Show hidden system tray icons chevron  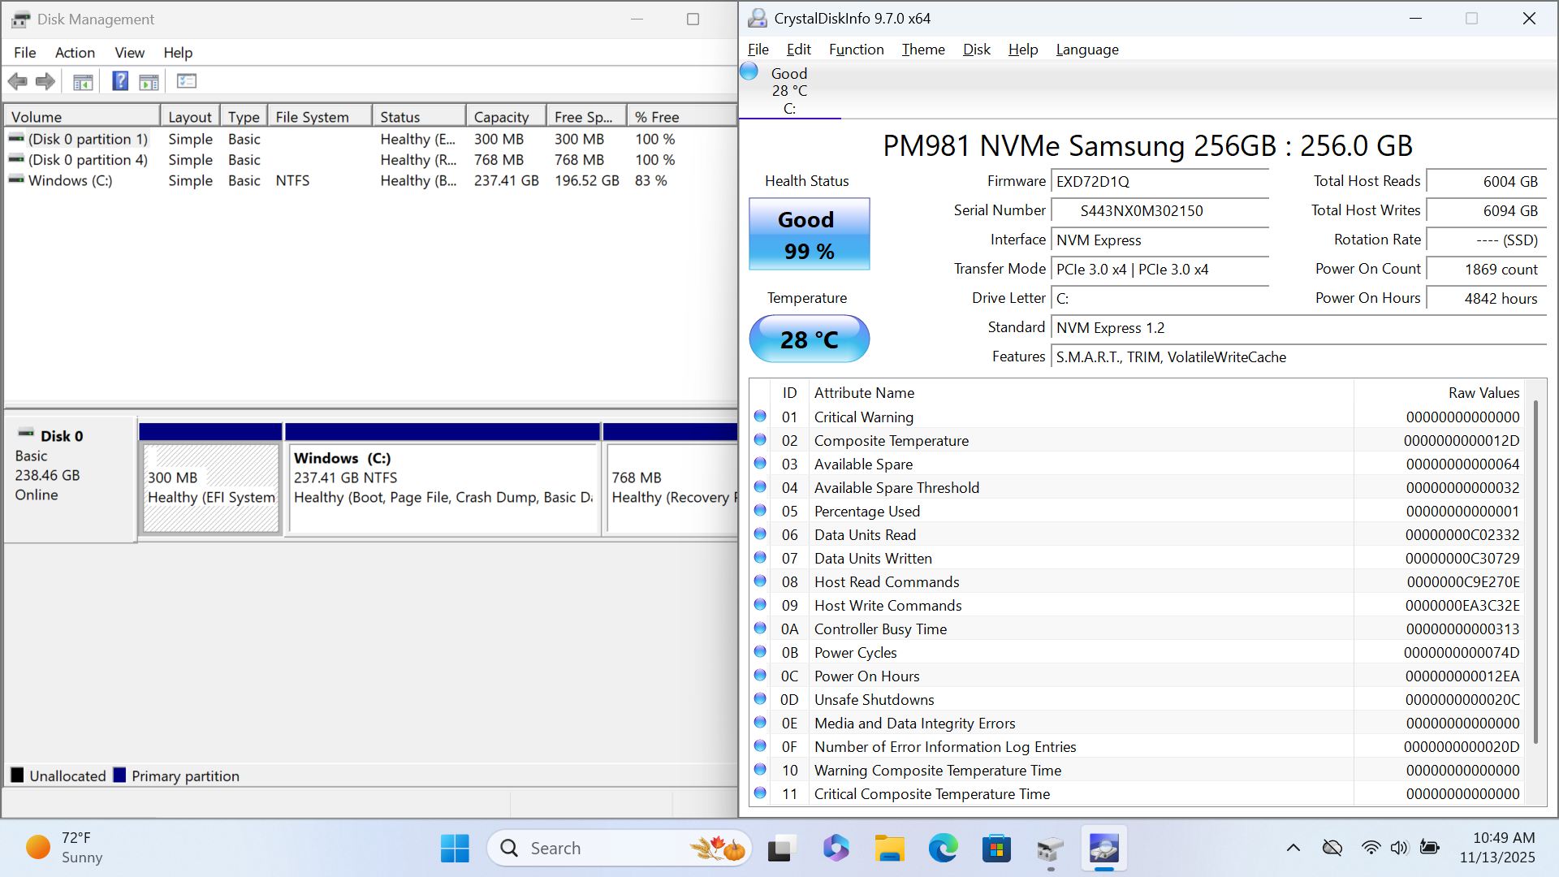1293,848
